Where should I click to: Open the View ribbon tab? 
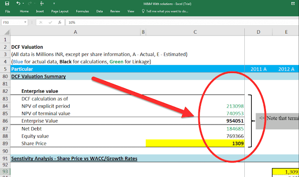coord(131,11)
